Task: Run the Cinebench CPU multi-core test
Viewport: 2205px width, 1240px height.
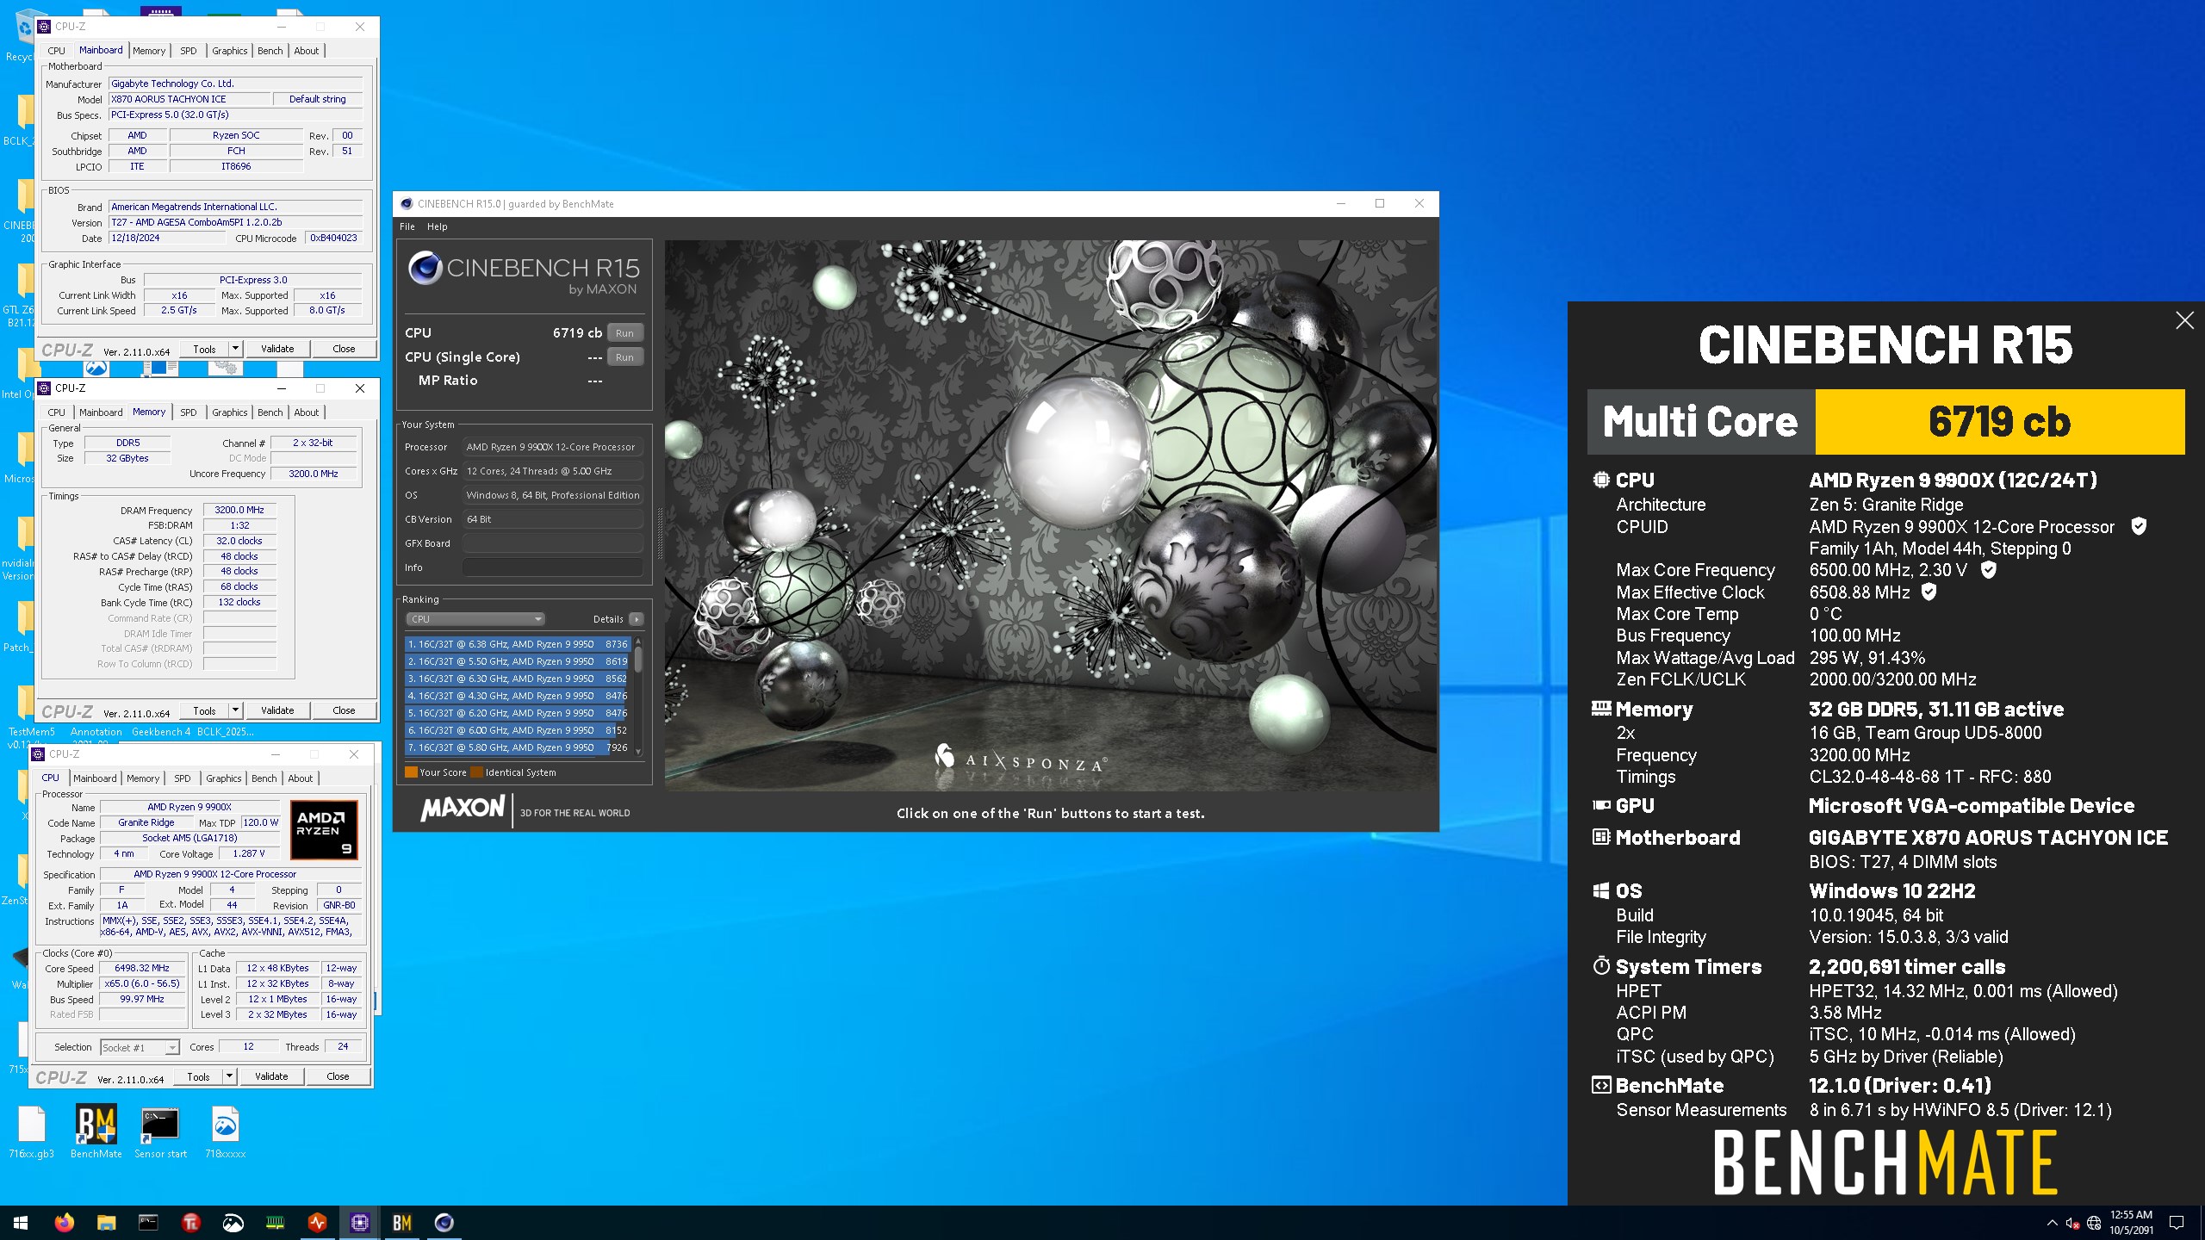Action: click(x=624, y=332)
